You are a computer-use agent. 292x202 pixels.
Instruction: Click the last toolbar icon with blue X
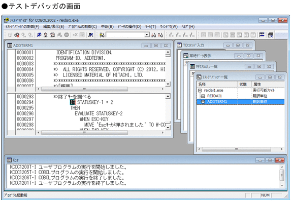click(270, 35)
